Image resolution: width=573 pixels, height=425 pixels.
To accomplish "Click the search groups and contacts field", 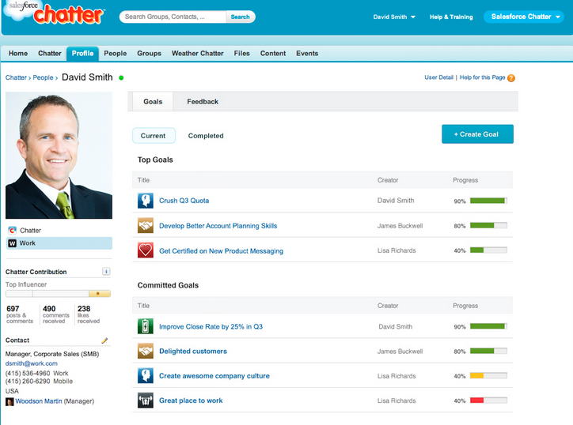I will 173,17.
